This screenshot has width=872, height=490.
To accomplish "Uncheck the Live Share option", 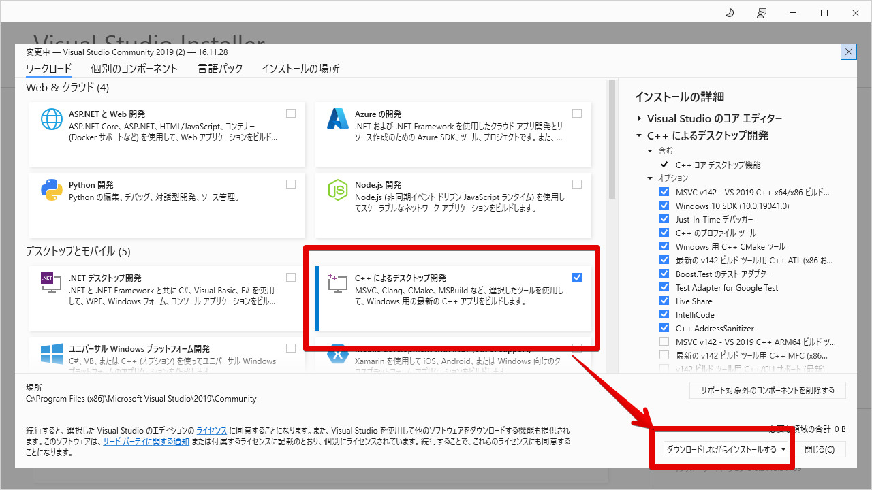I will [x=664, y=301].
